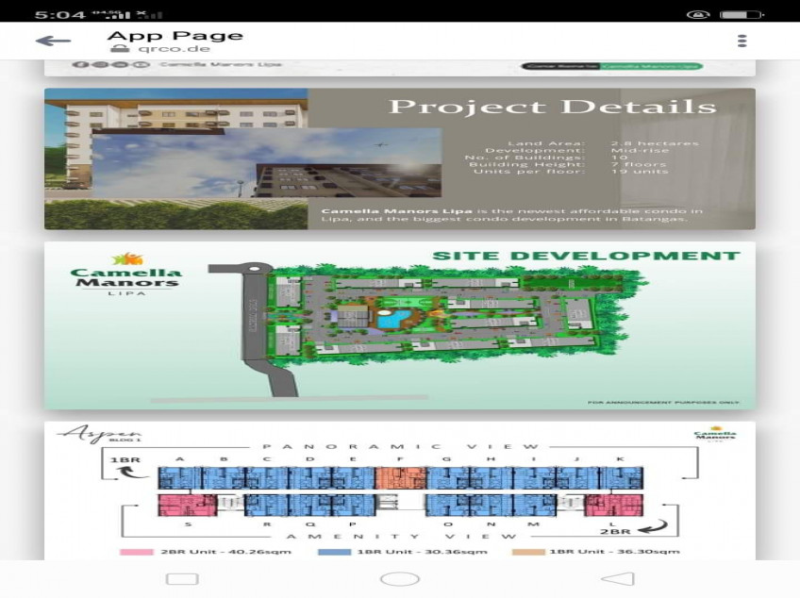Open the Aspen Bldg 1 floor plan
This screenshot has width=800, height=598.
coord(399,489)
